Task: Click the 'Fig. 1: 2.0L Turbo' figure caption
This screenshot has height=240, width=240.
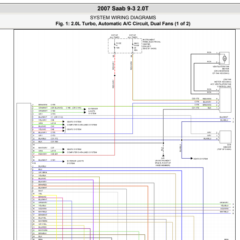Action: tap(123, 24)
